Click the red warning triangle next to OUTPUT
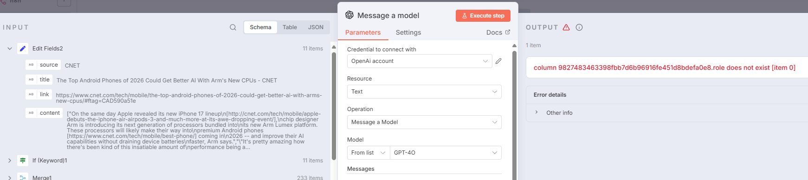The height and width of the screenshot is (180, 808). (x=566, y=27)
